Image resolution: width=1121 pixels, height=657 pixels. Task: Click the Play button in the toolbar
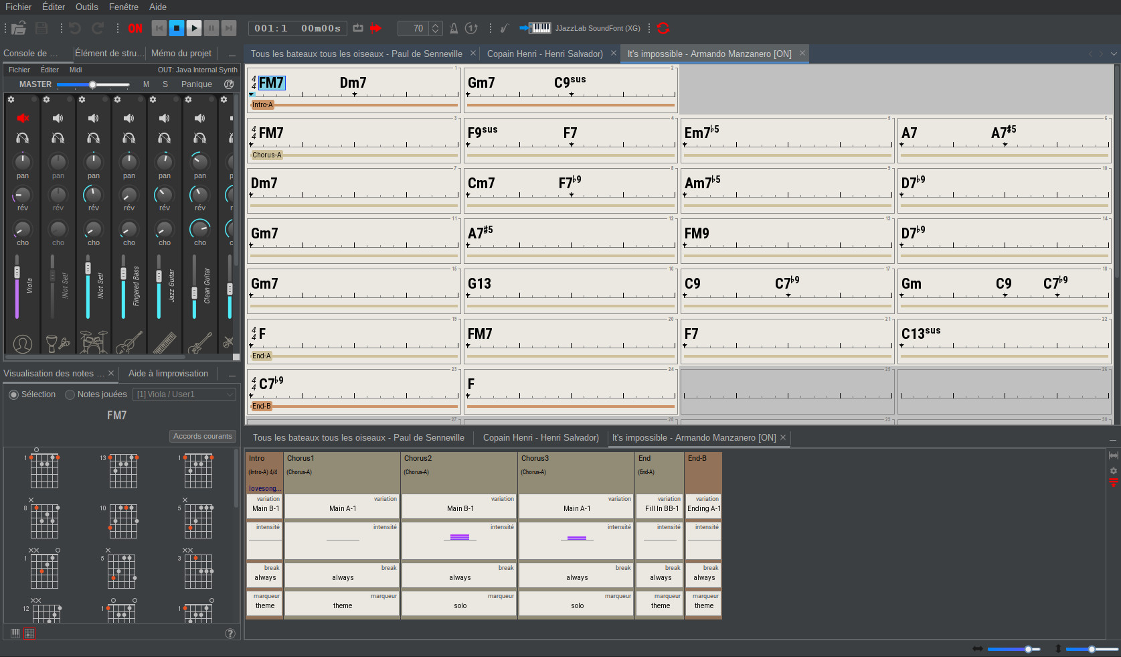(194, 28)
